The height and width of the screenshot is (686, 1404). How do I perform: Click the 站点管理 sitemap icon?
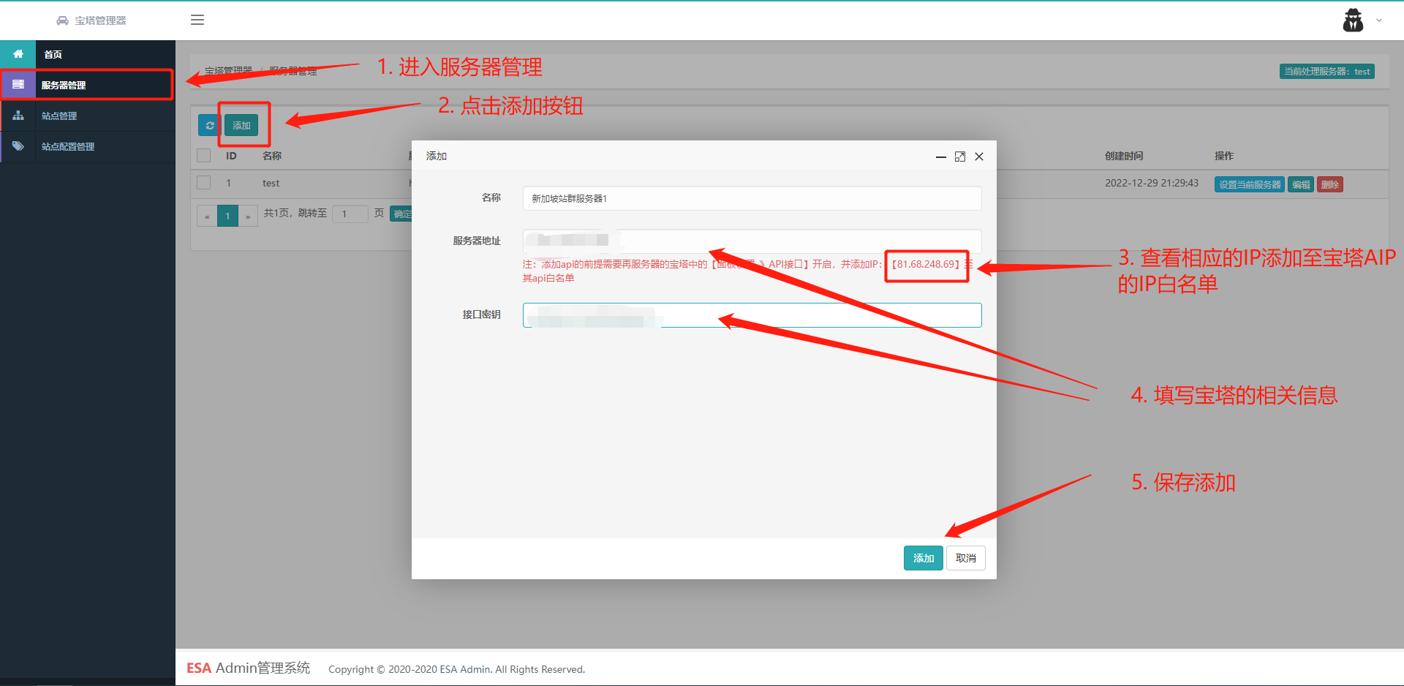[18, 116]
